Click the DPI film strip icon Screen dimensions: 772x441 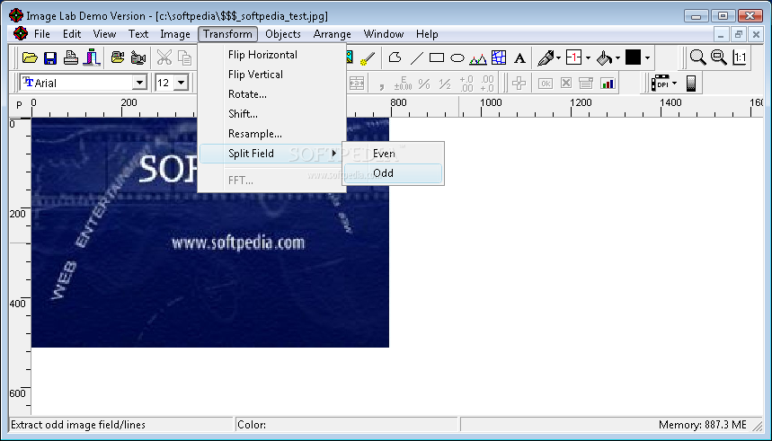coord(661,84)
